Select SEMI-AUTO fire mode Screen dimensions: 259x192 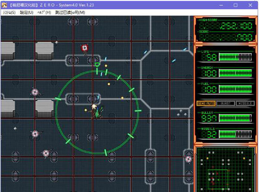click(x=206, y=103)
